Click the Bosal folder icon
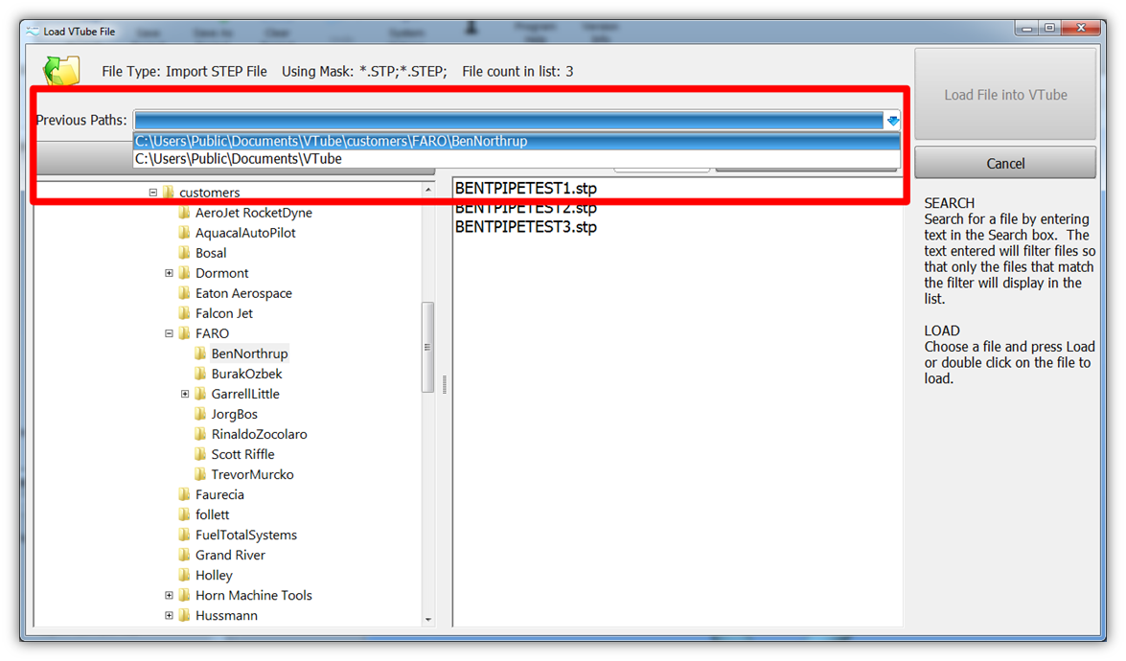Viewport: 1126px width, 661px height. [184, 254]
